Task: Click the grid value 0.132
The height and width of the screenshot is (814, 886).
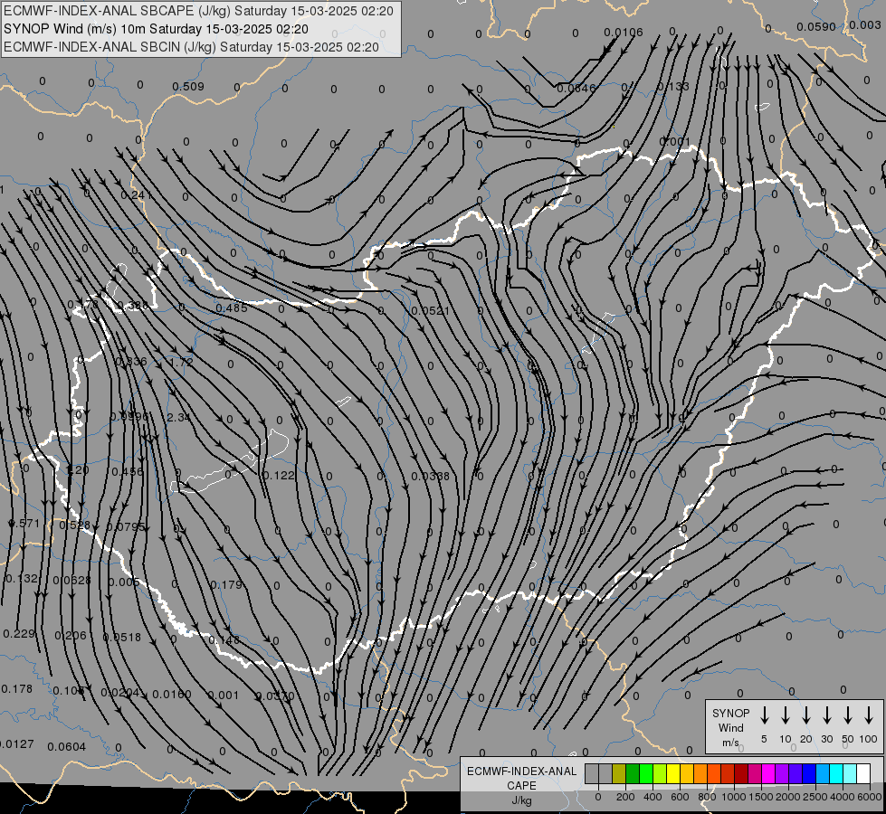Action: [x=22, y=579]
